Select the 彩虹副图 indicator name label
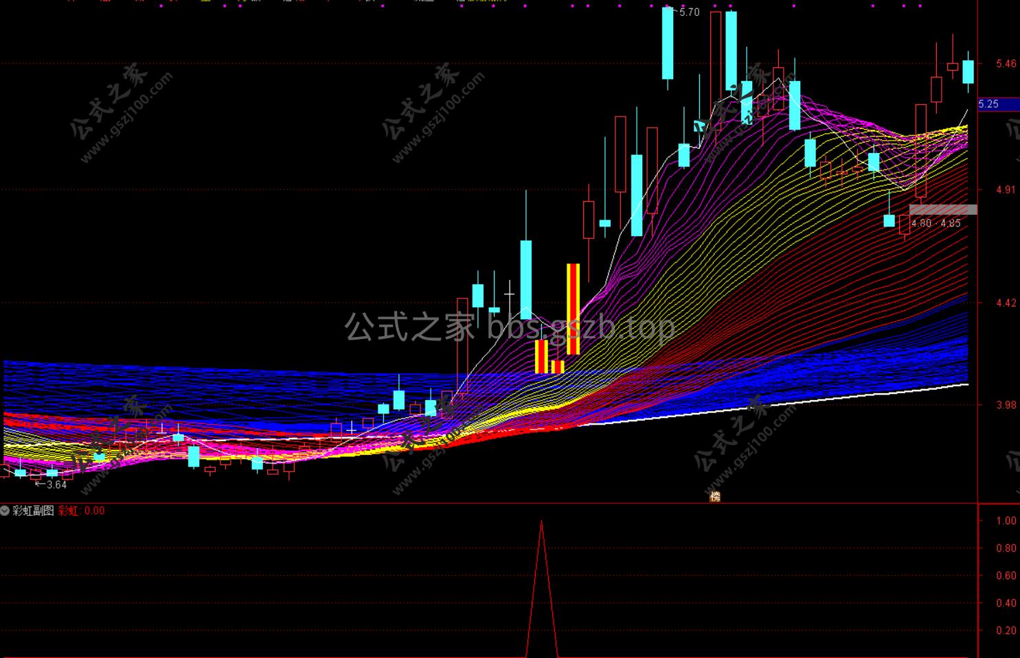This screenshot has width=1020, height=658. click(33, 510)
